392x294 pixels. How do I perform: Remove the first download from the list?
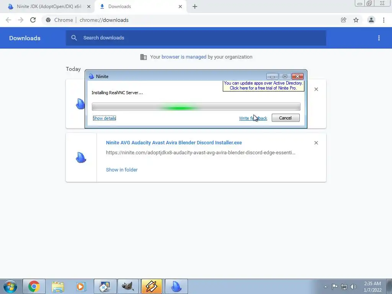click(316, 89)
